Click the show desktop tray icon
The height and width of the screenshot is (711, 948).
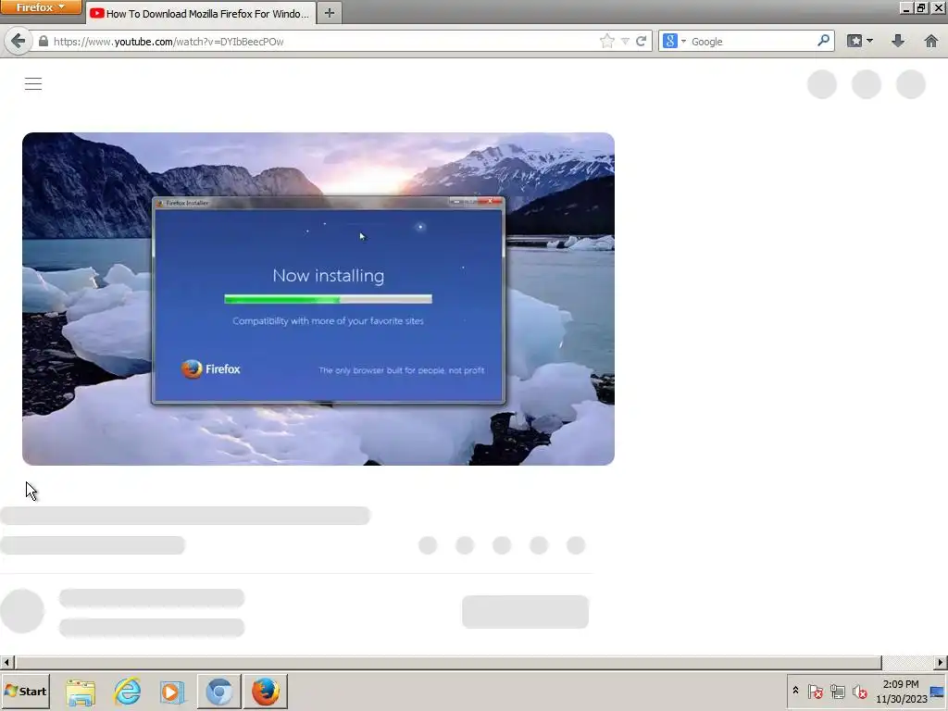pos(938,692)
